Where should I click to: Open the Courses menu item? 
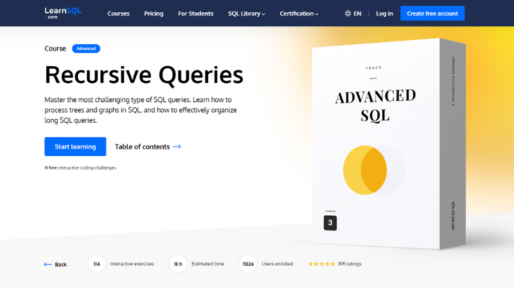click(x=118, y=13)
